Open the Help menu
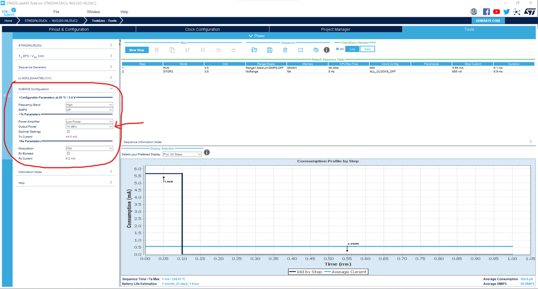Image resolution: width=538 pixels, height=289 pixels. pos(124,12)
